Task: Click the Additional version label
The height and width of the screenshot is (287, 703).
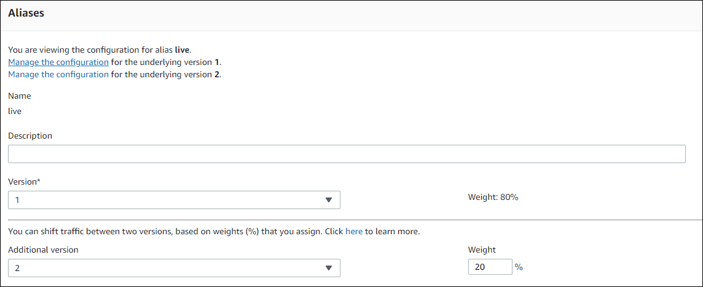Action: point(43,250)
